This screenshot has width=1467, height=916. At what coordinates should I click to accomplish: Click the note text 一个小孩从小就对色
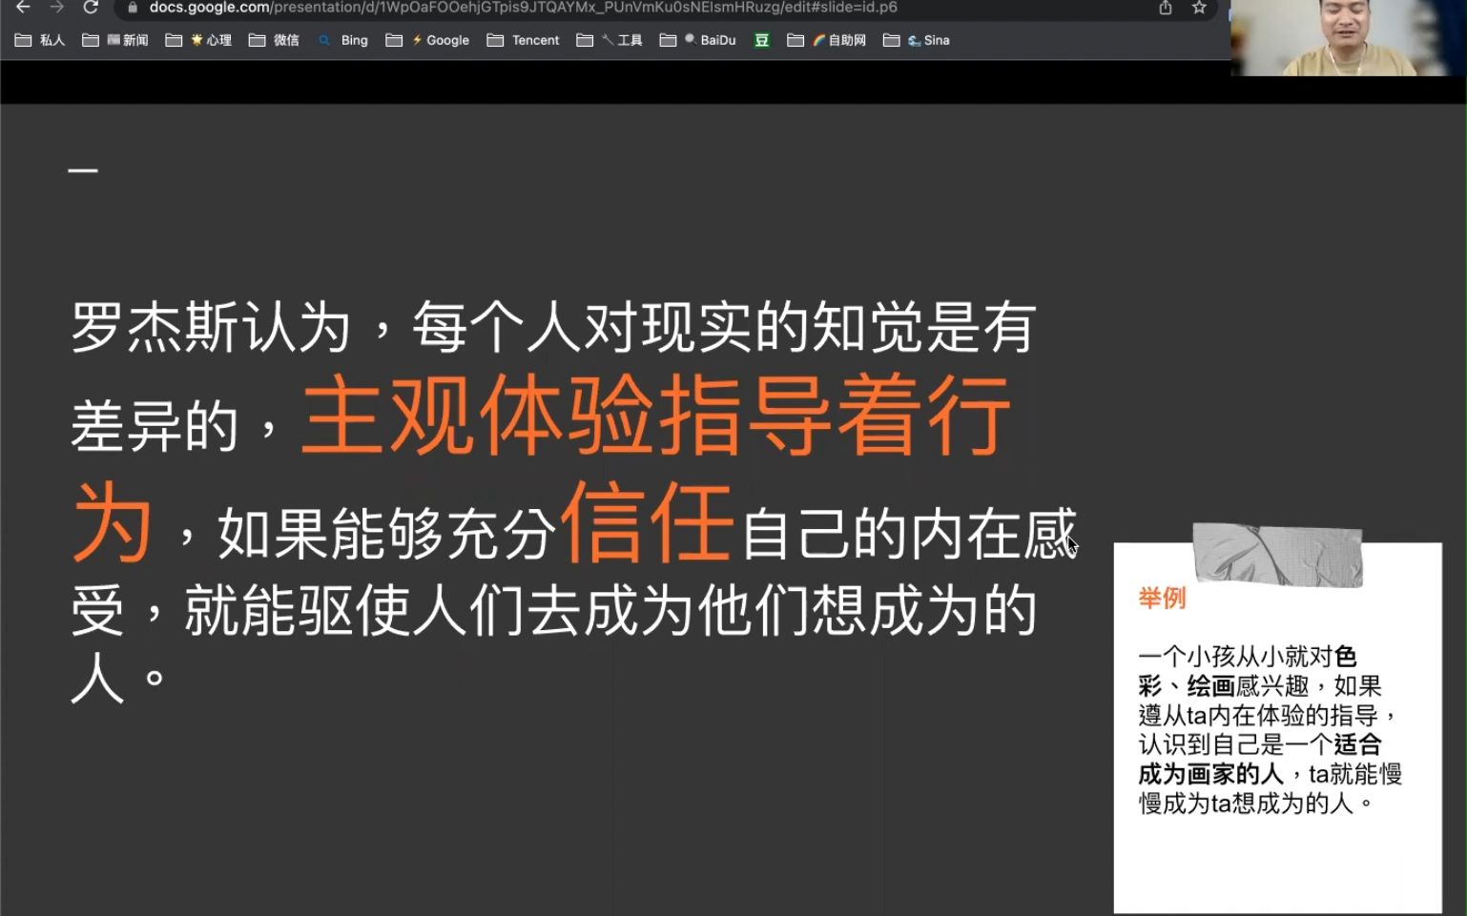click(1248, 657)
